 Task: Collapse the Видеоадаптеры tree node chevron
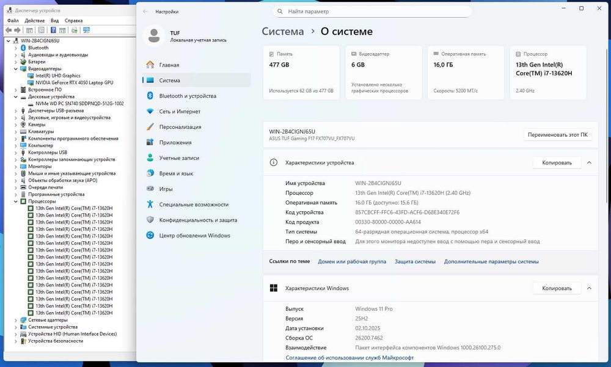coord(16,68)
